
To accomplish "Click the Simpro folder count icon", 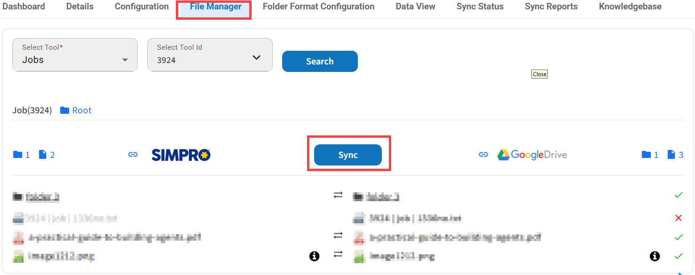I will [18, 155].
